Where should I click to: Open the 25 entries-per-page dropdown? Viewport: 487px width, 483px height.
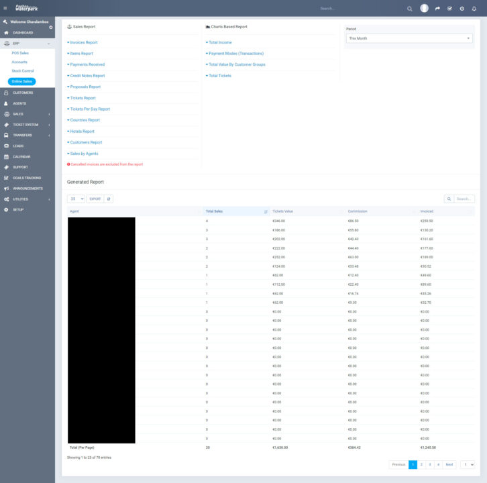(76, 199)
